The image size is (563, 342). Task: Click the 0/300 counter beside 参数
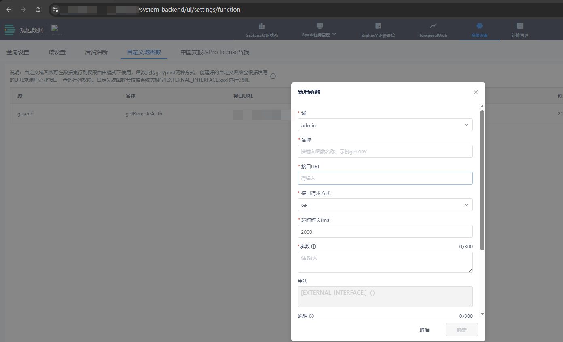466,247
